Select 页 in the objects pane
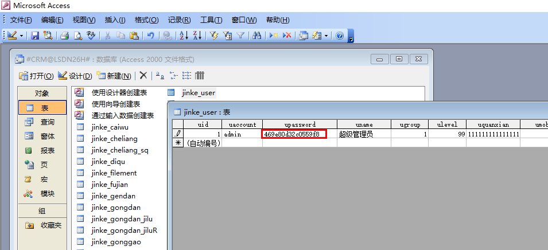 click(x=42, y=165)
